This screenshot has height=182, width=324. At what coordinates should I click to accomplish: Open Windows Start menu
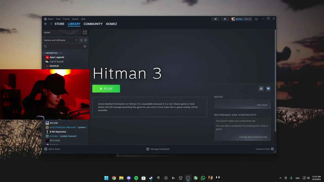click(x=107, y=178)
